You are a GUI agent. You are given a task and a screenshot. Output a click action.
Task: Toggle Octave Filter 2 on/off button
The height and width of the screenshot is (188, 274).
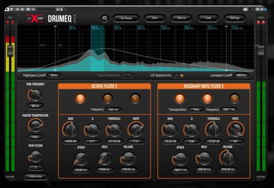(80, 98)
